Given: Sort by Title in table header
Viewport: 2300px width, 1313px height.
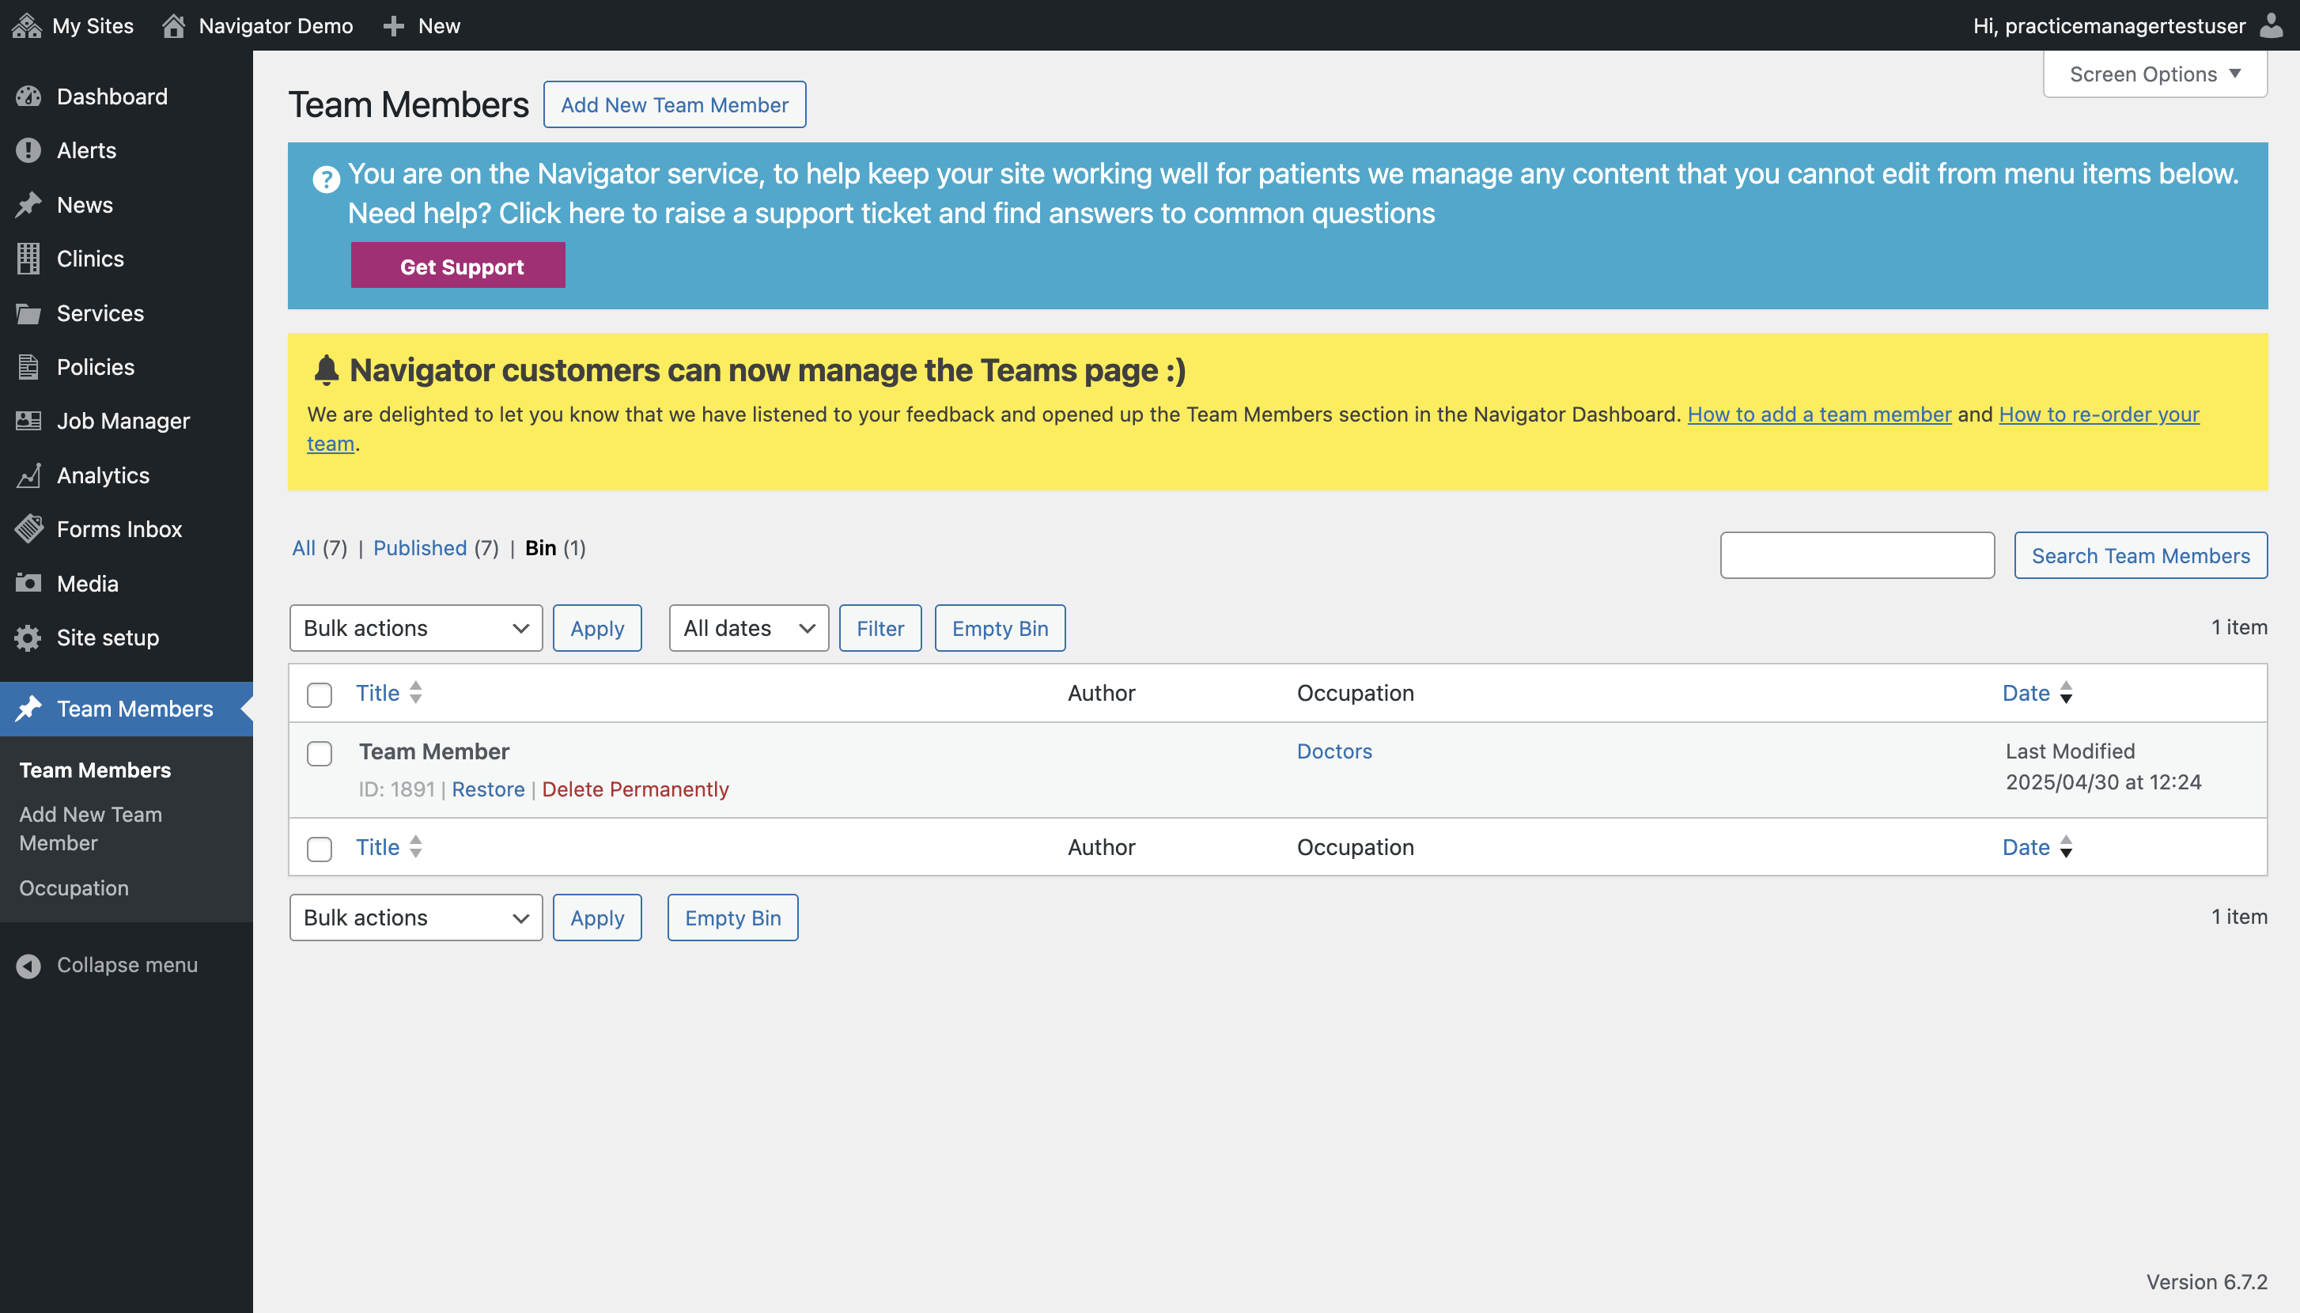Looking at the screenshot, I should 388,693.
